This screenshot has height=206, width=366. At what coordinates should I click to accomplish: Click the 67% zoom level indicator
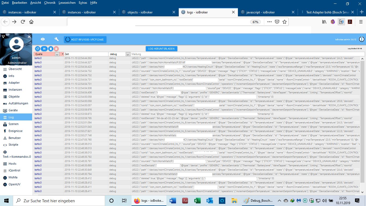[255, 22]
